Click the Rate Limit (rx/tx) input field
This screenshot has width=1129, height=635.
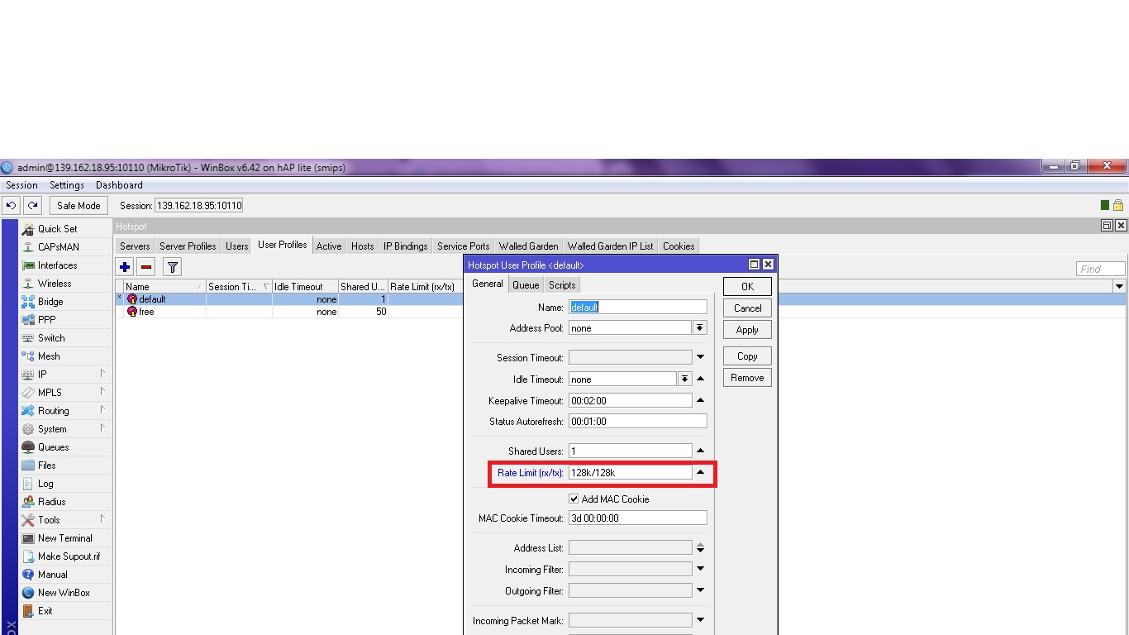pos(630,473)
